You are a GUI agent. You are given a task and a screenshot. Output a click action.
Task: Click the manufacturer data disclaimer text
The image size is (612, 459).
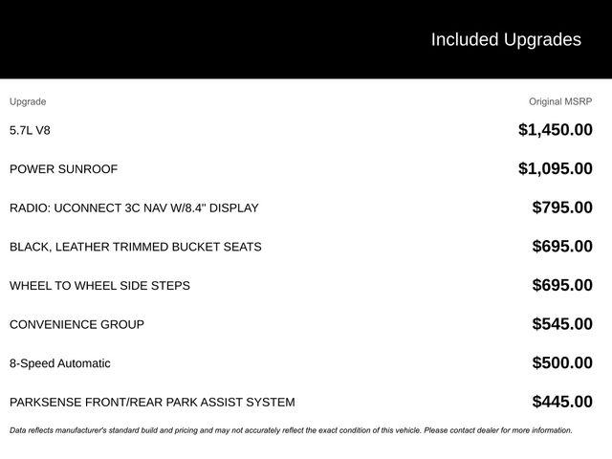click(291, 430)
